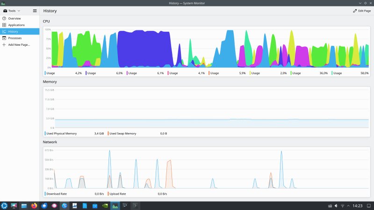
Task: Open the blue globe browser icon in the taskbar
Action: coord(65,206)
